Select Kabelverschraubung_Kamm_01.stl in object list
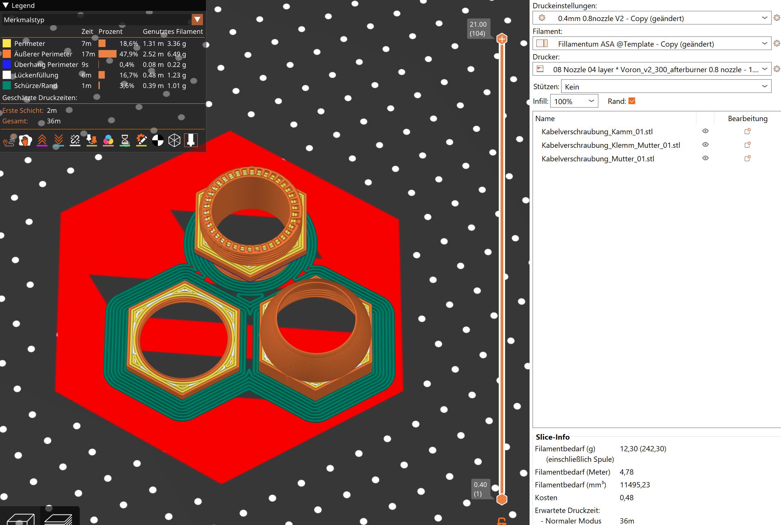781x525 pixels. (597, 132)
